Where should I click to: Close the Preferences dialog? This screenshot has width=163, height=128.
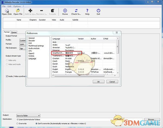coord(117,32)
